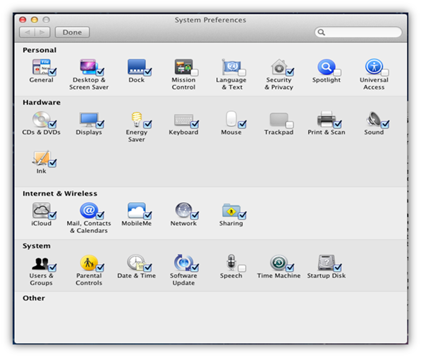Select the Date & Time clock icon
The width and height of the screenshot is (421, 357).
[x=136, y=263]
